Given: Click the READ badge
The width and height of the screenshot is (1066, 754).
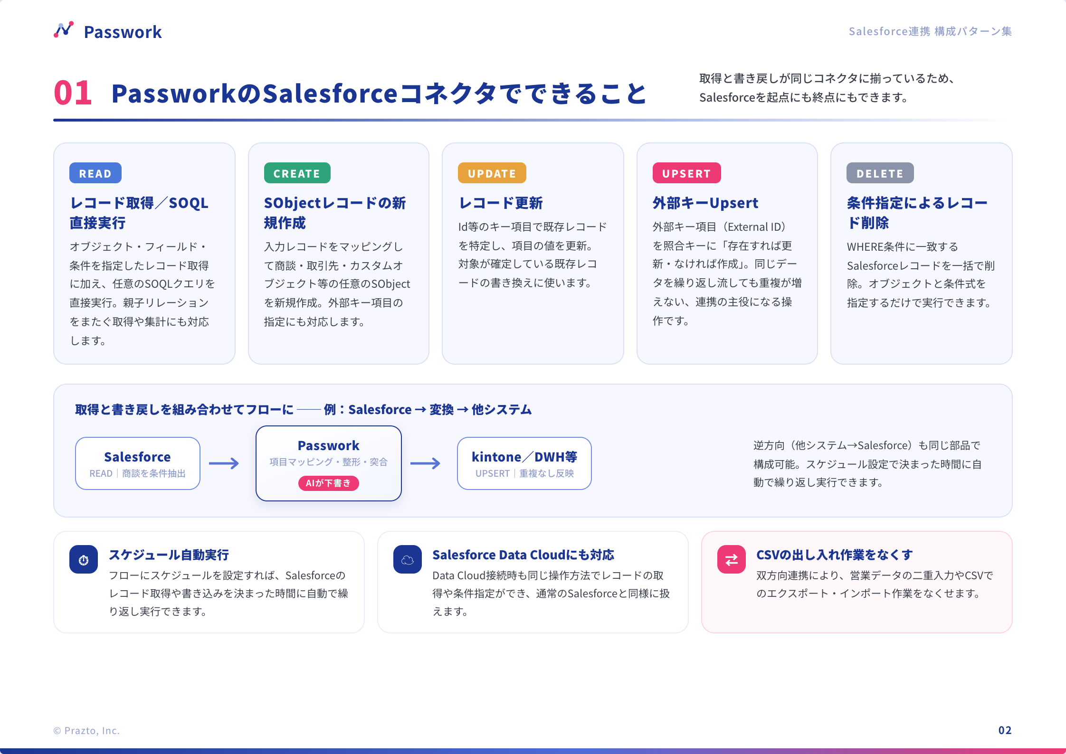Looking at the screenshot, I should click(95, 173).
